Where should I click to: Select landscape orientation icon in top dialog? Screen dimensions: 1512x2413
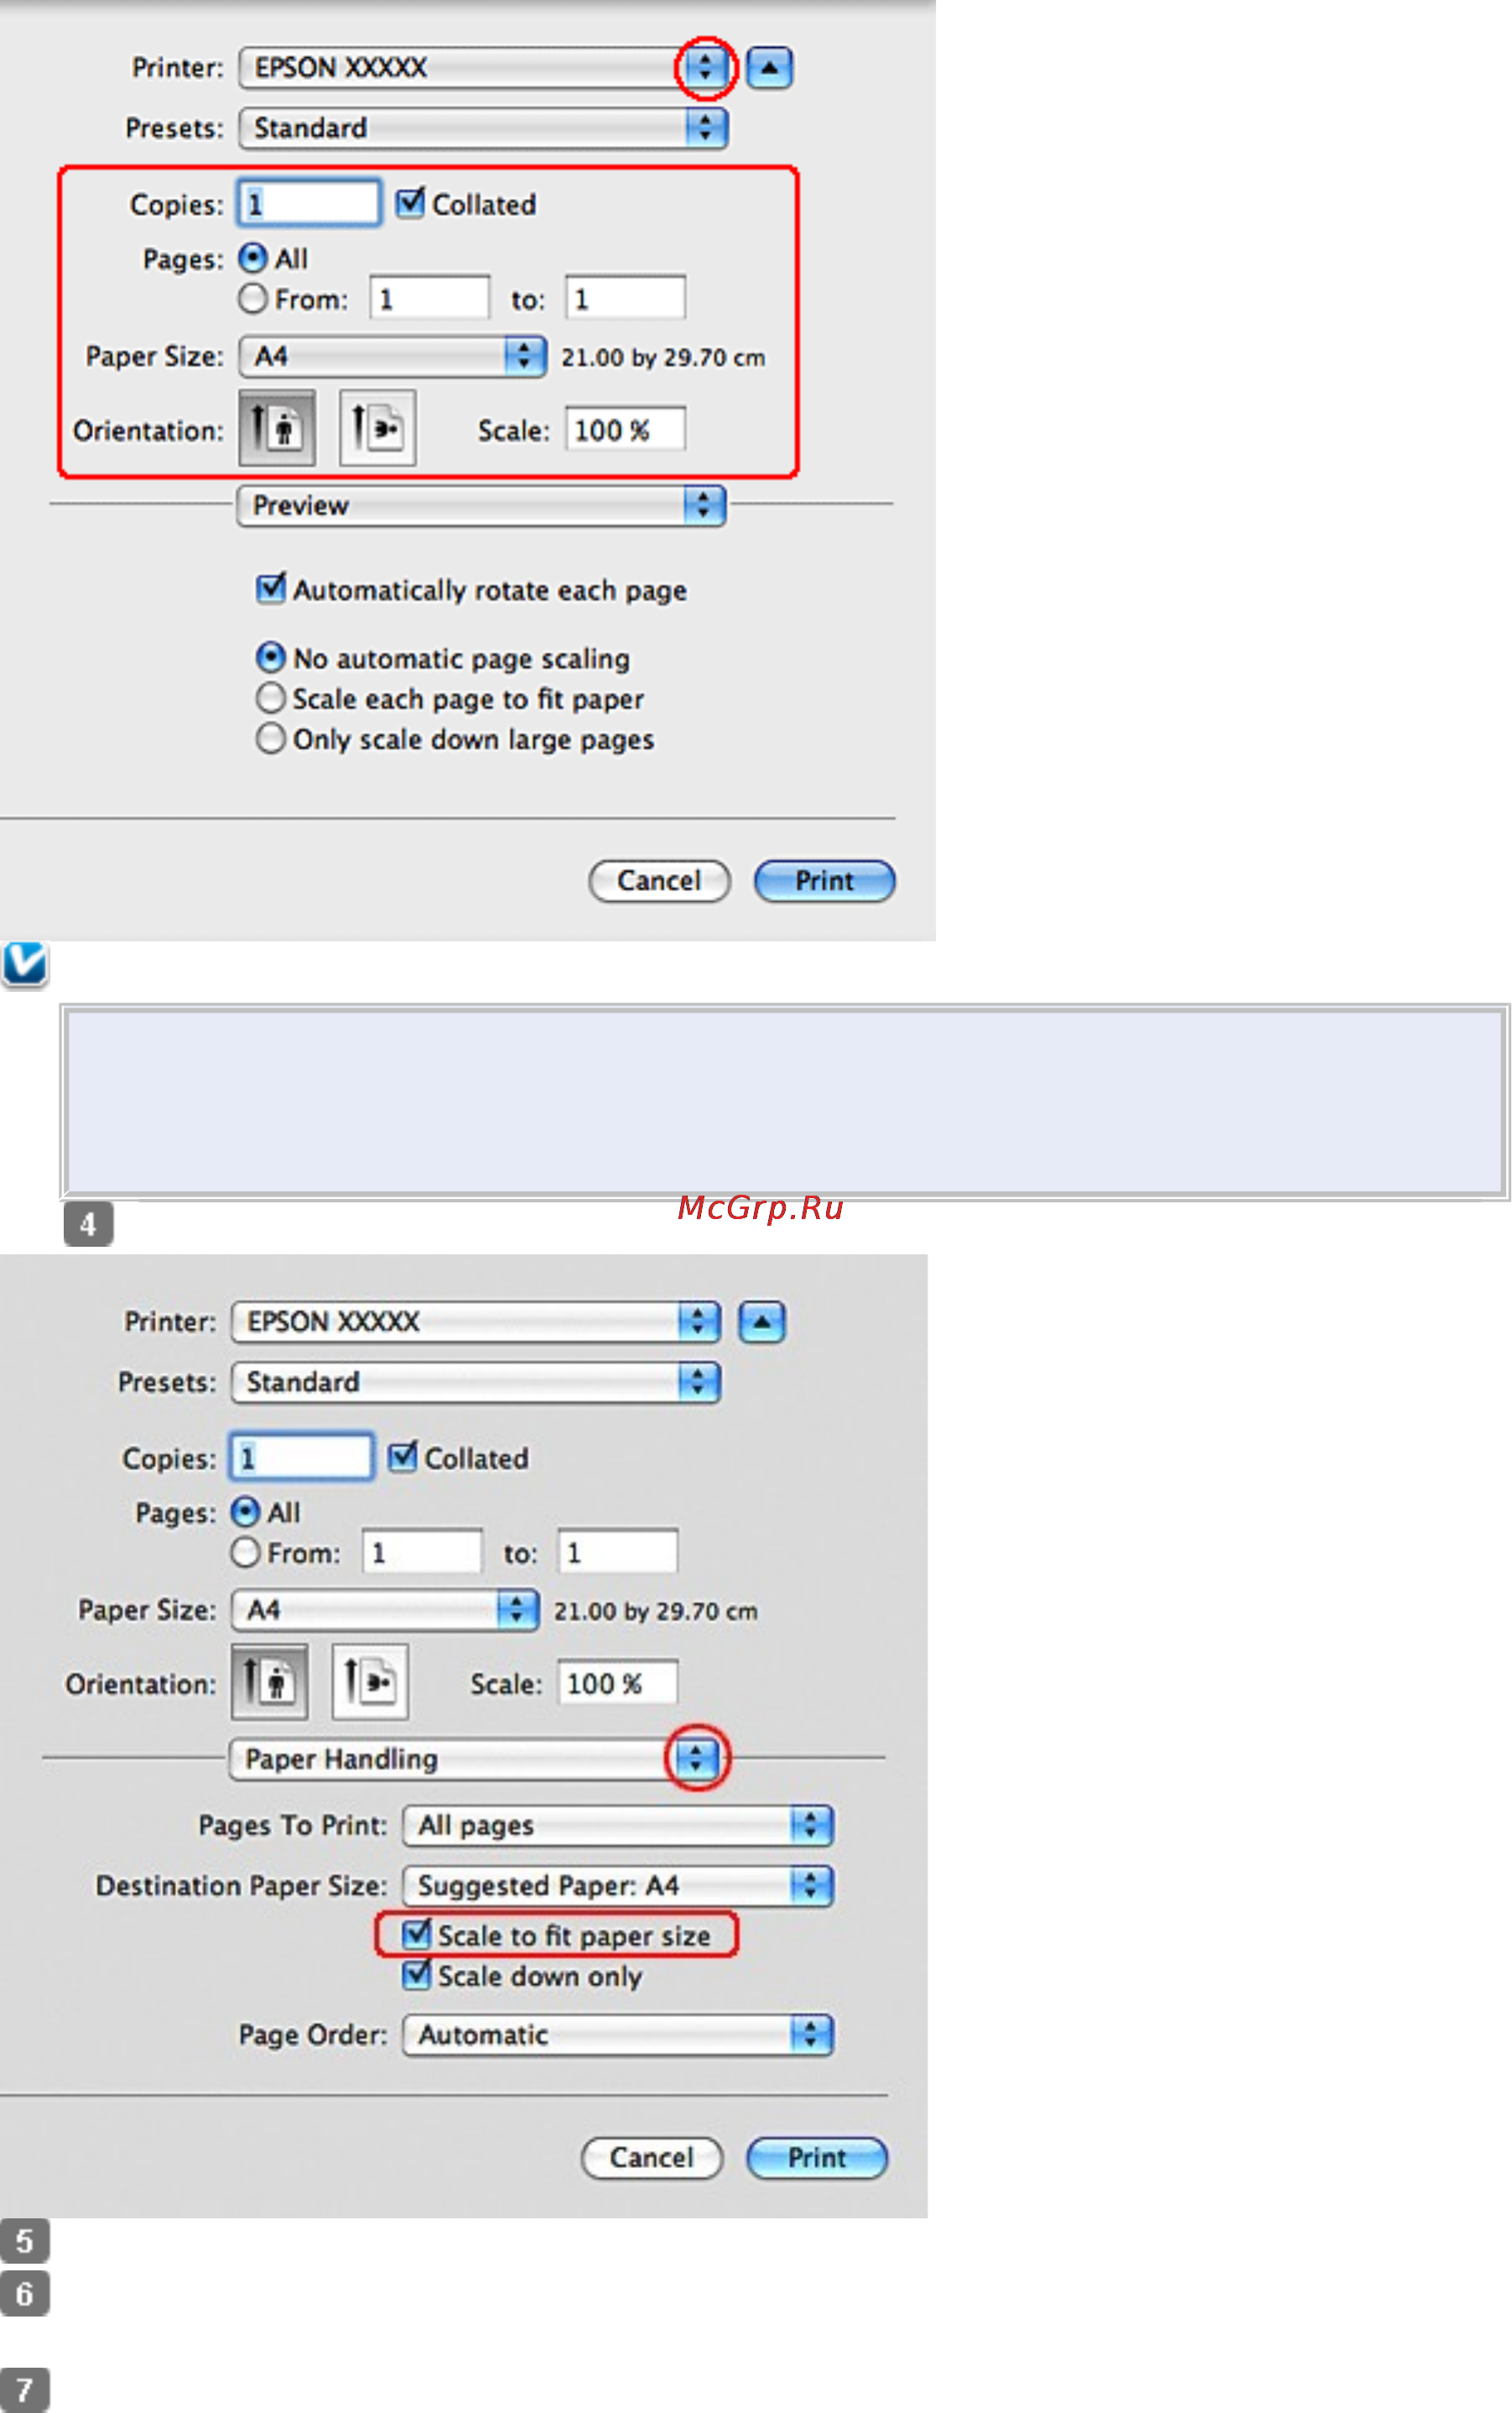point(378,428)
